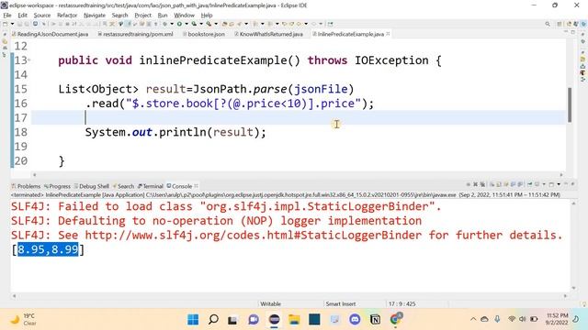Screen dimensions: 588x330
Task: Click the 17 : 9 : 425 cursor position
Action: click(402, 303)
